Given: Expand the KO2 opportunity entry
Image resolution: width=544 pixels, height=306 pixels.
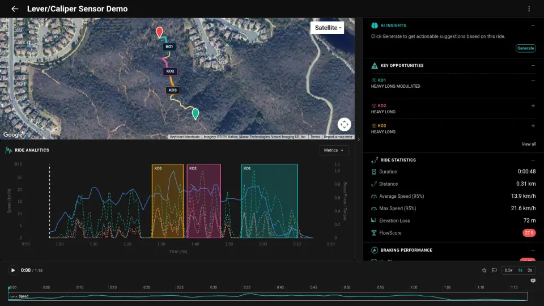Looking at the screenshot, I should tap(533, 106).
